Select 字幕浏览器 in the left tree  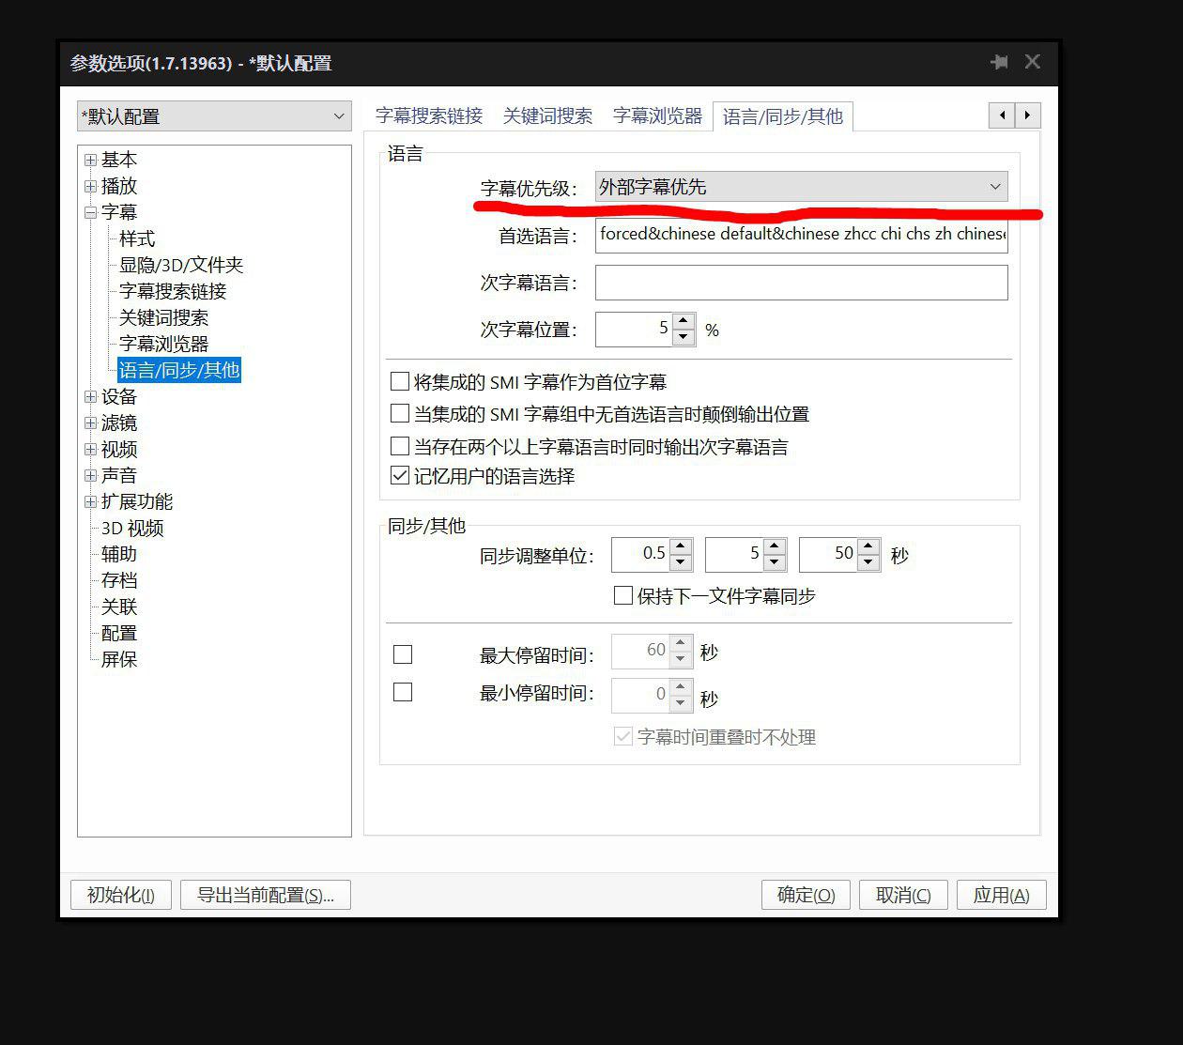(x=163, y=344)
